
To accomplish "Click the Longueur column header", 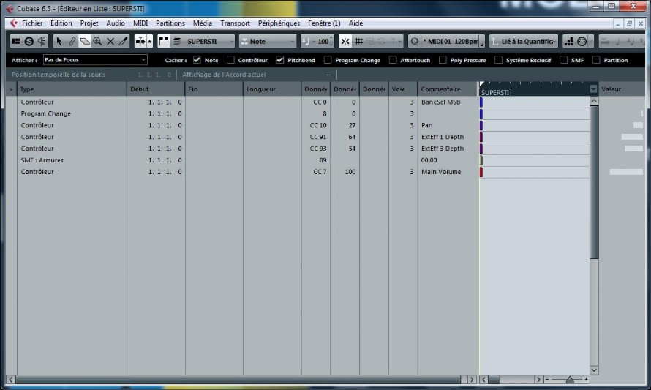I will click(272, 89).
